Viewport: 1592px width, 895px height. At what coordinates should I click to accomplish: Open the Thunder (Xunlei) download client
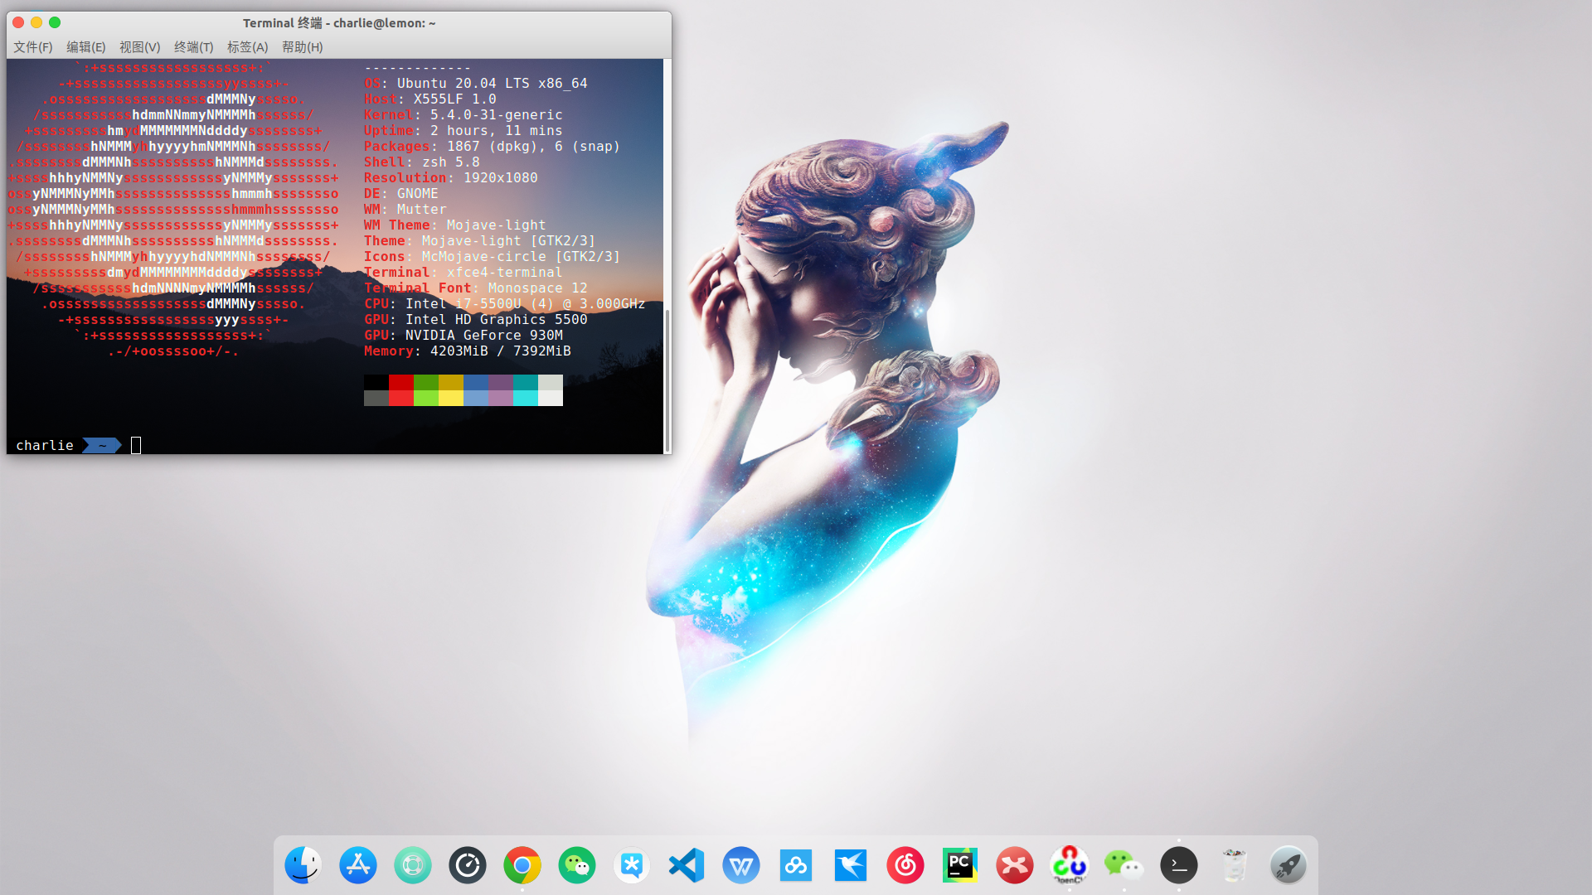[x=850, y=865]
